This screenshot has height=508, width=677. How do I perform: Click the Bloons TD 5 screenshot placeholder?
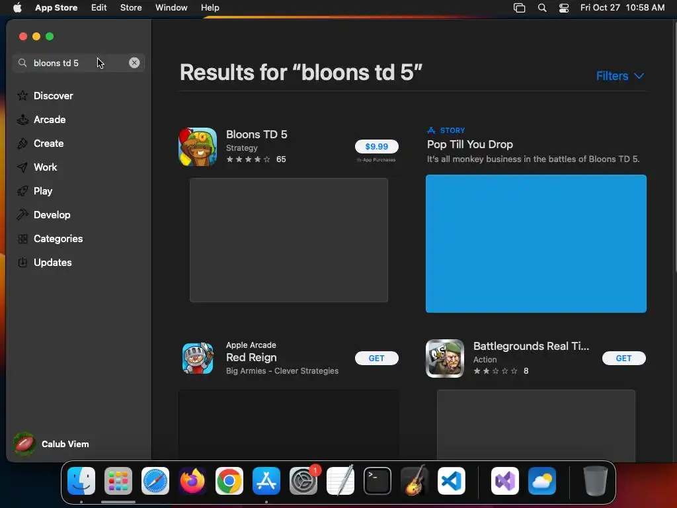click(289, 240)
